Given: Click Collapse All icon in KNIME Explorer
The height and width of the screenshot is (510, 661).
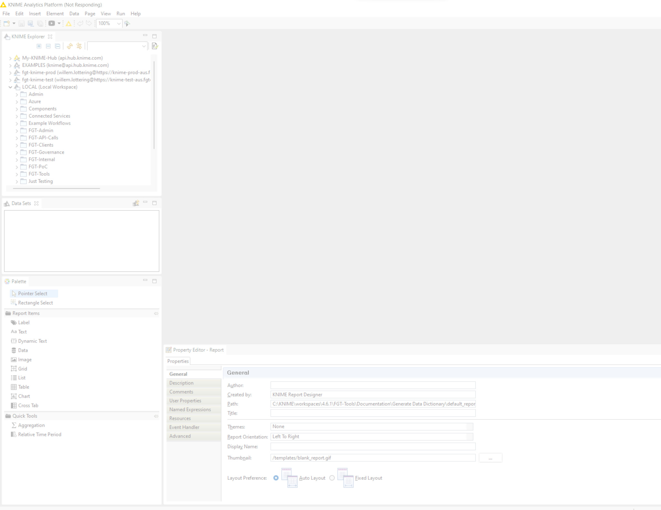Looking at the screenshot, I should [x=57, y=46].
